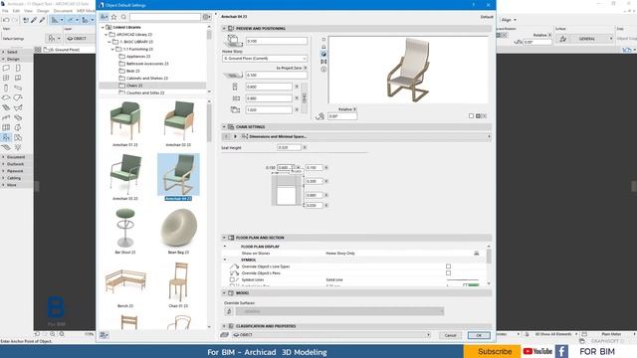Collapse the Preview and Positioning panel
This screenshot has width=637, height=358.
click(x=224, y=29)
